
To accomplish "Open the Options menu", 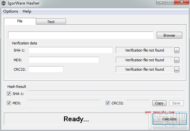I will pyautogui.click(x=11, y=11).
